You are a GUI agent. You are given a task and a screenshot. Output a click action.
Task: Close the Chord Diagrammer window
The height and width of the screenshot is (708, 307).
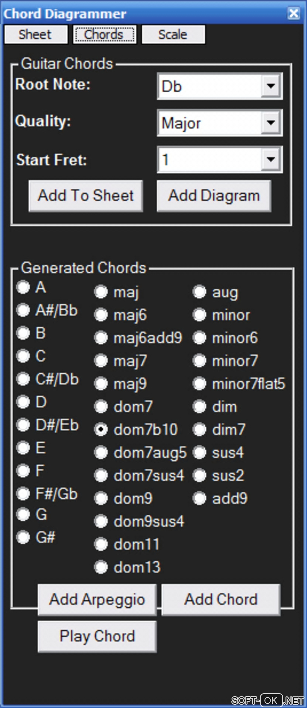pos(293,13)
